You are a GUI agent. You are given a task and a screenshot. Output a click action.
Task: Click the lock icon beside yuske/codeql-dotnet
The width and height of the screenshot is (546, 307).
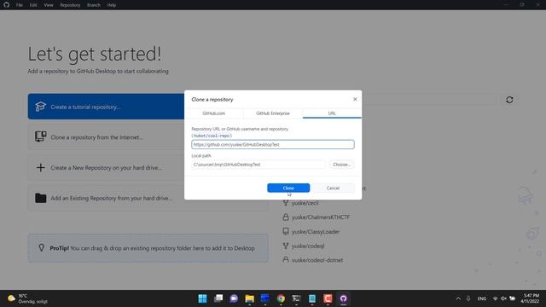tap(286, 259)
